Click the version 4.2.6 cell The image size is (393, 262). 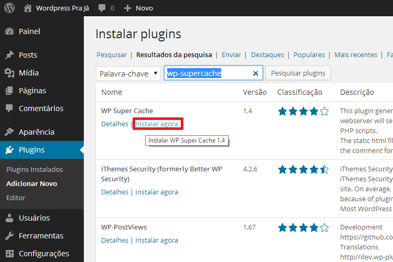tap(250, 169)
